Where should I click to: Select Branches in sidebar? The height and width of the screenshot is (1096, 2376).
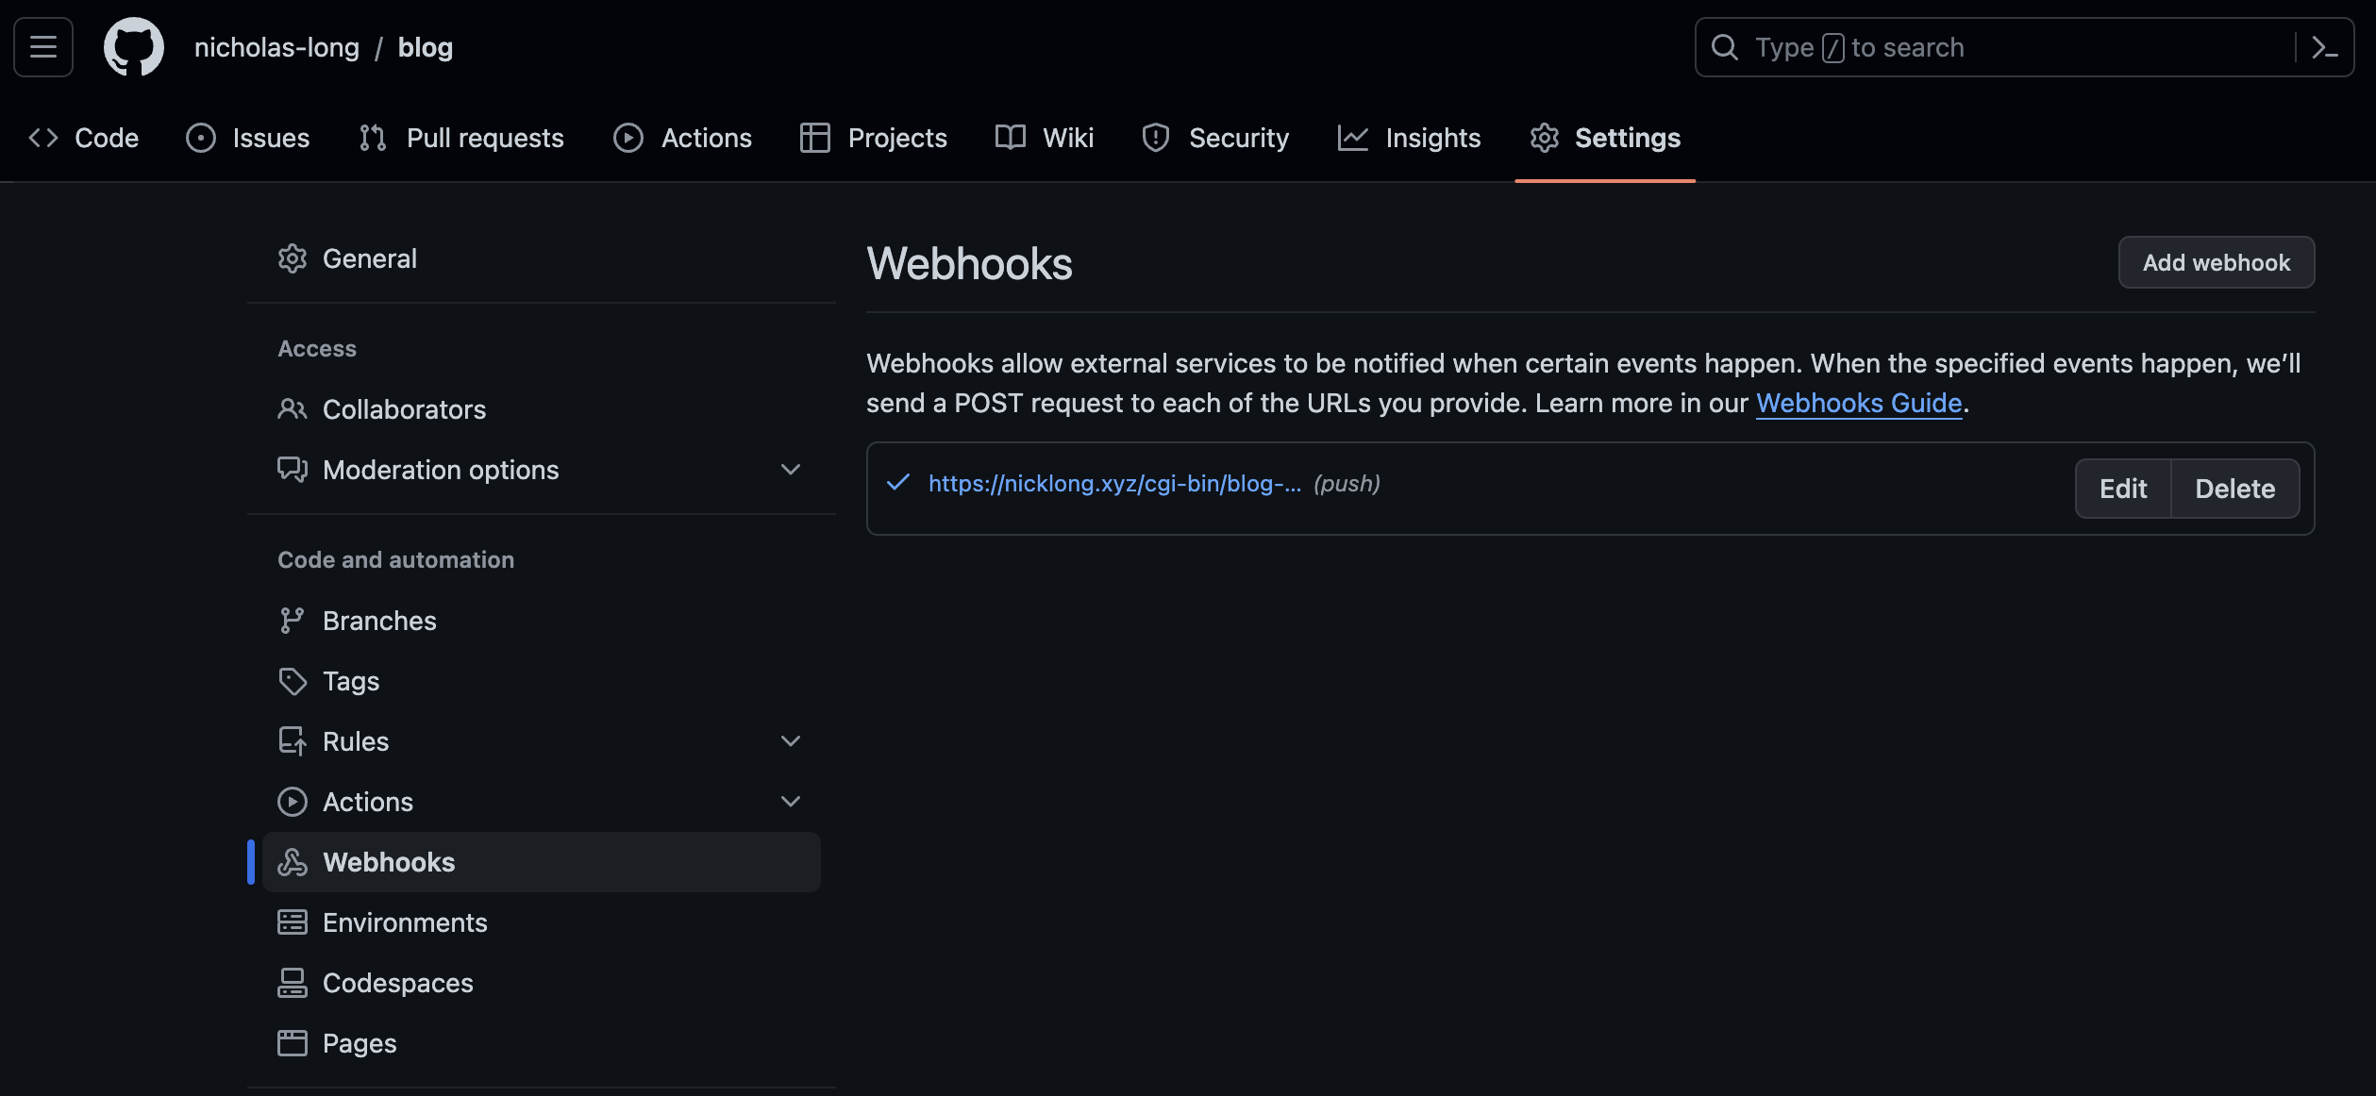pyautogui.click(x=542, y=621)
